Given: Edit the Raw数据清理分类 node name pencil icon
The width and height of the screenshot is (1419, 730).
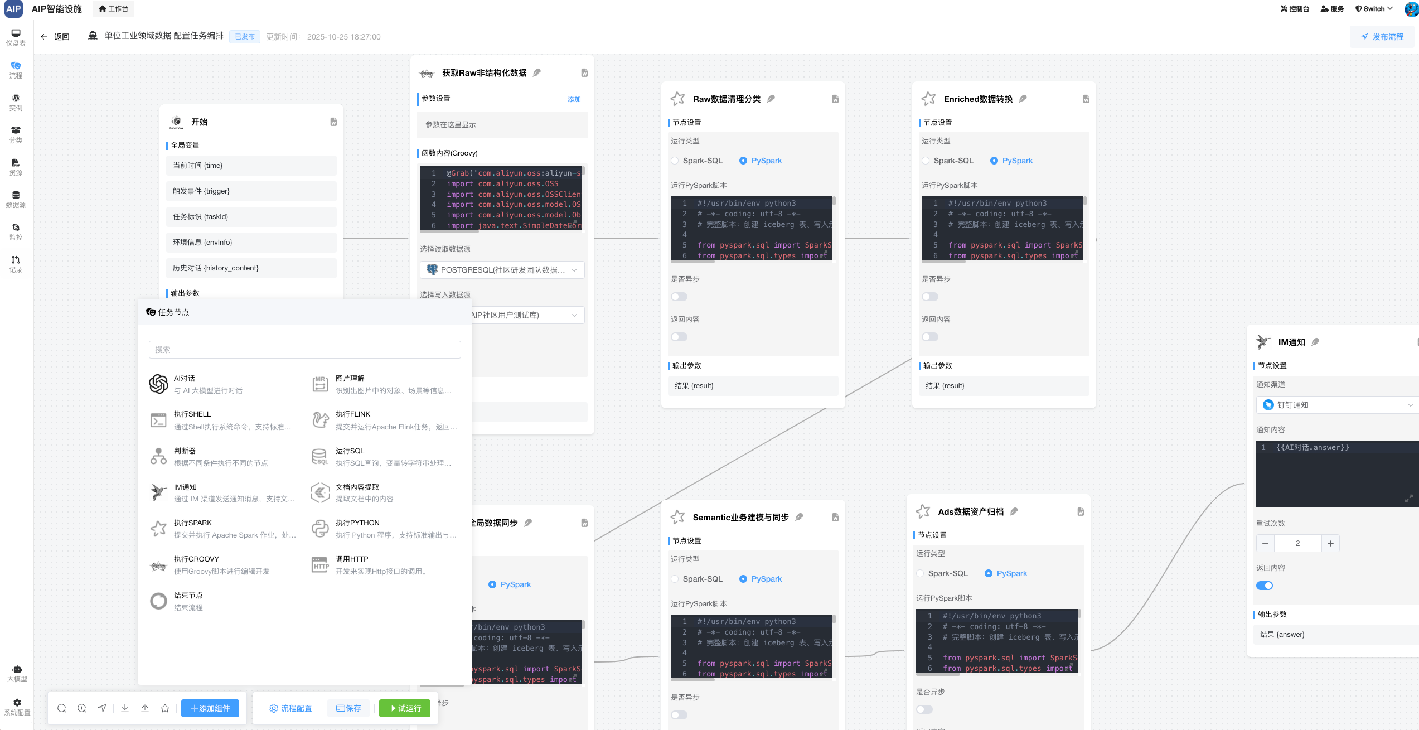Looking at the screenshot, I should pyautogui.click(x=771, y=99).
